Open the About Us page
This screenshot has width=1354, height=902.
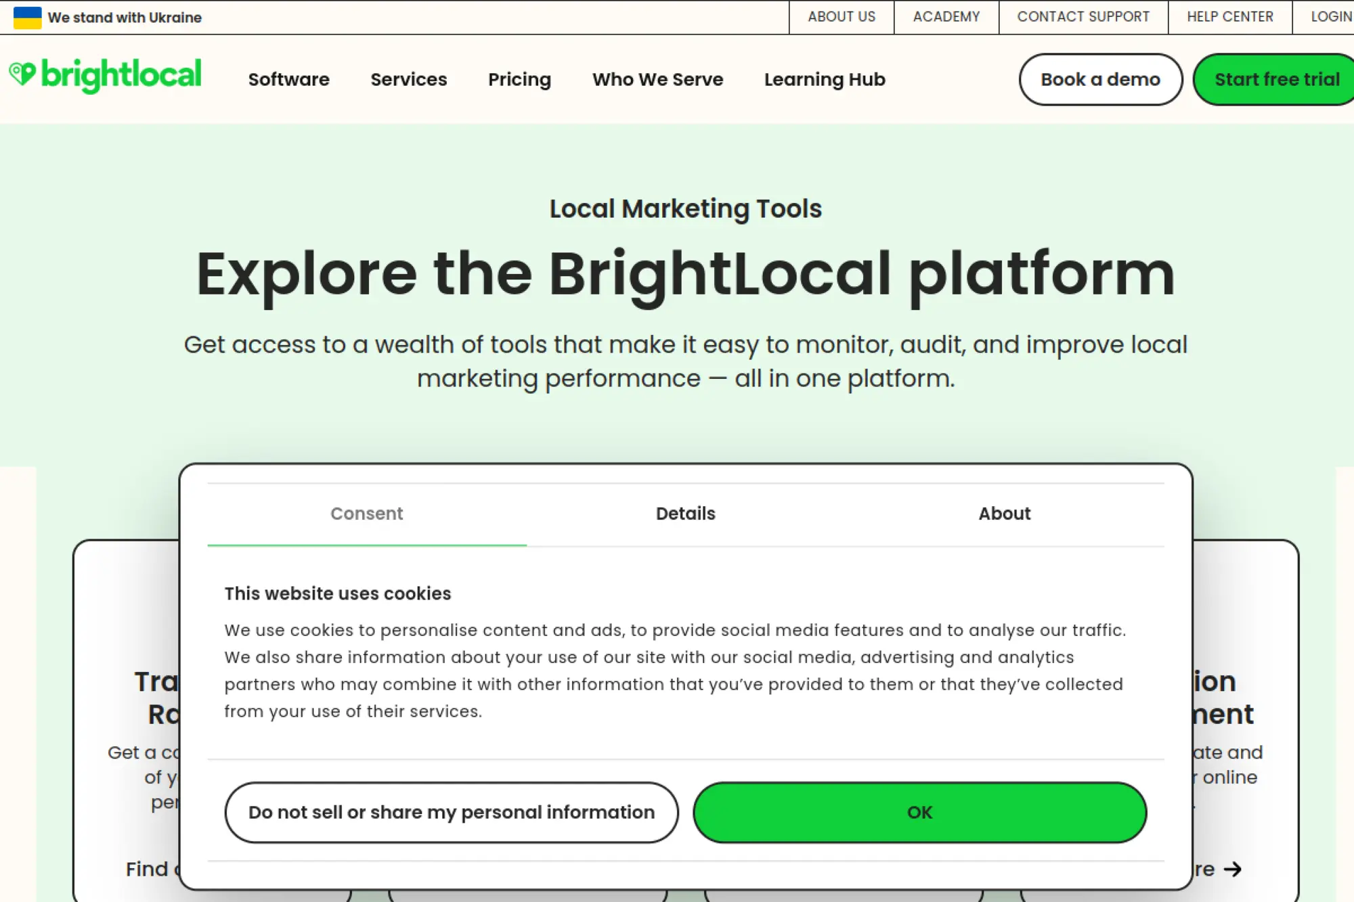coord(841,17)
